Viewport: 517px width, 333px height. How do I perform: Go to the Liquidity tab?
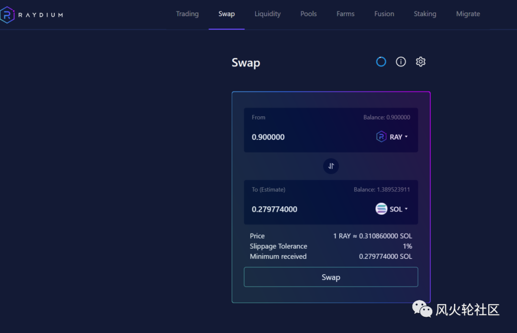(268, 14)
